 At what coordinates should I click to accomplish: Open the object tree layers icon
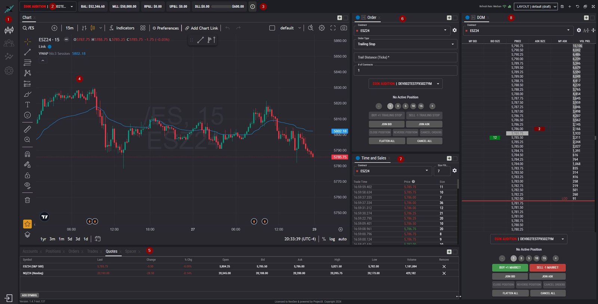coord(27,235)
